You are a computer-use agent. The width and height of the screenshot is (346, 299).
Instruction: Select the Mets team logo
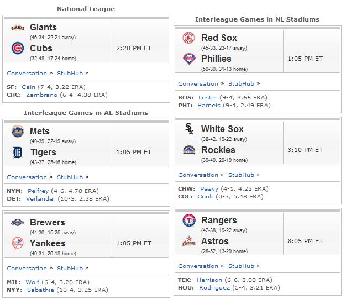click(x=18, y=131)
